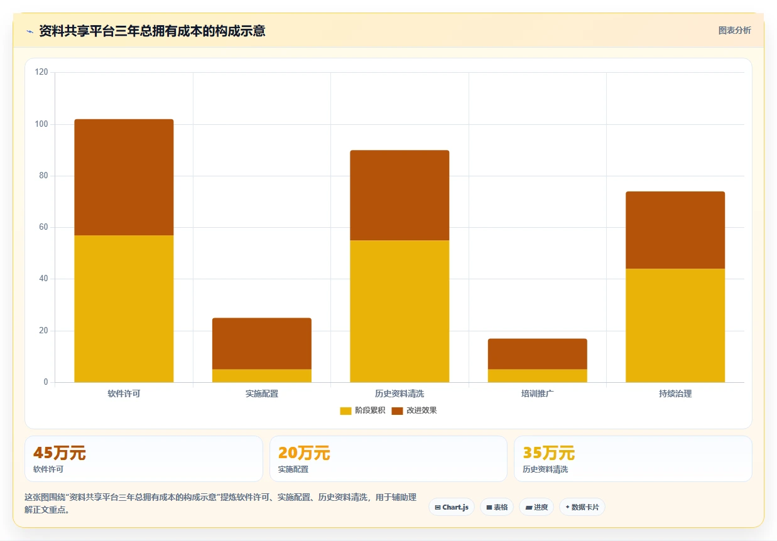Toggle the 阶段累积 legend item

(x=362, y=410)
